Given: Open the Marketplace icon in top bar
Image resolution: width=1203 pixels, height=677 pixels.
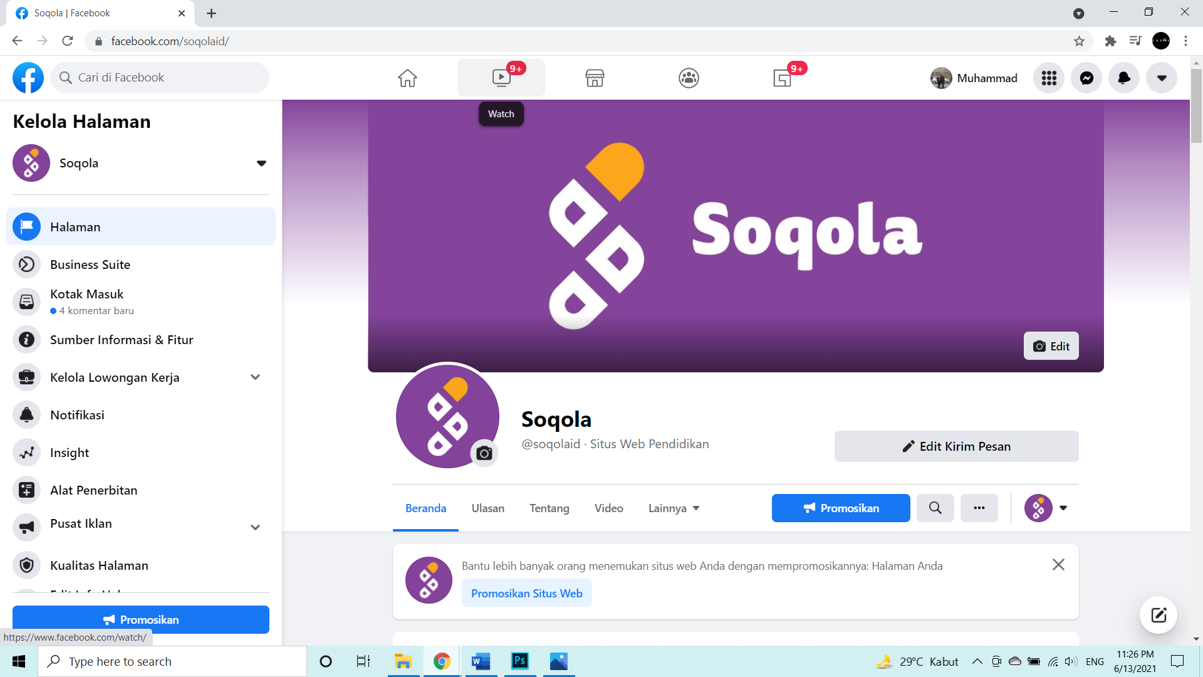Looking at the screenshot, I should [595, 78].
